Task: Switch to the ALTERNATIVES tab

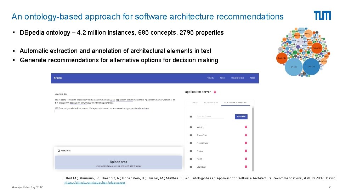Action: click(211, 103)
